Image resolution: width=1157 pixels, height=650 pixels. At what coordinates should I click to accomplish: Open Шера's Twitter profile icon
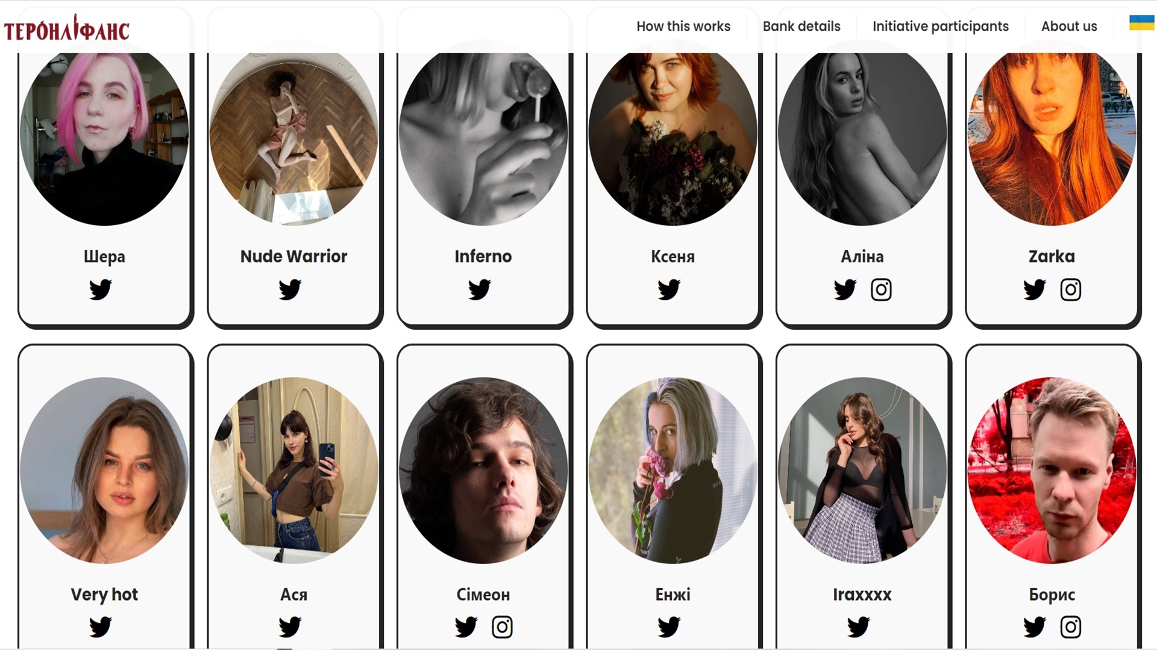pyautogui.click(x=101, y=289)
